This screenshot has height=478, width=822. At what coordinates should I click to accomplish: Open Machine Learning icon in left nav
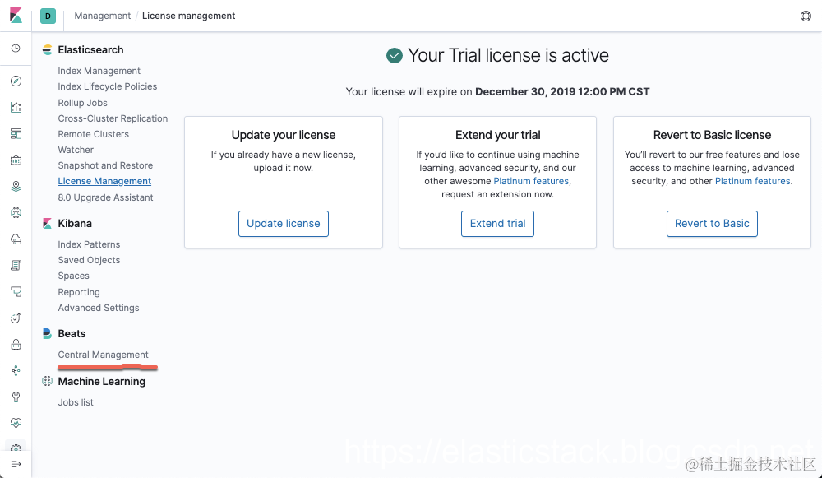pos(16,212)
